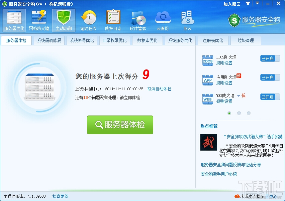
Task: Open the 软件管家 disc icon
Action: pyautogui.click(x=138, y=20)
